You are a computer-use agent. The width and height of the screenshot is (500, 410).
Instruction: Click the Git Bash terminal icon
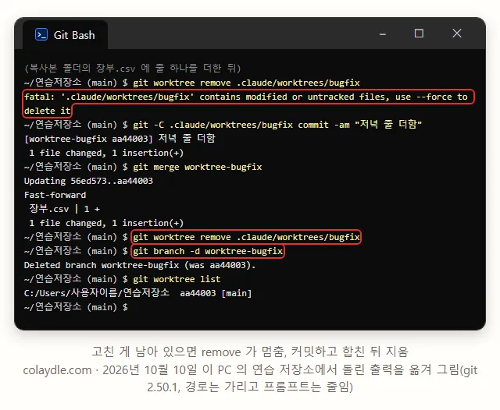[41, 34]
